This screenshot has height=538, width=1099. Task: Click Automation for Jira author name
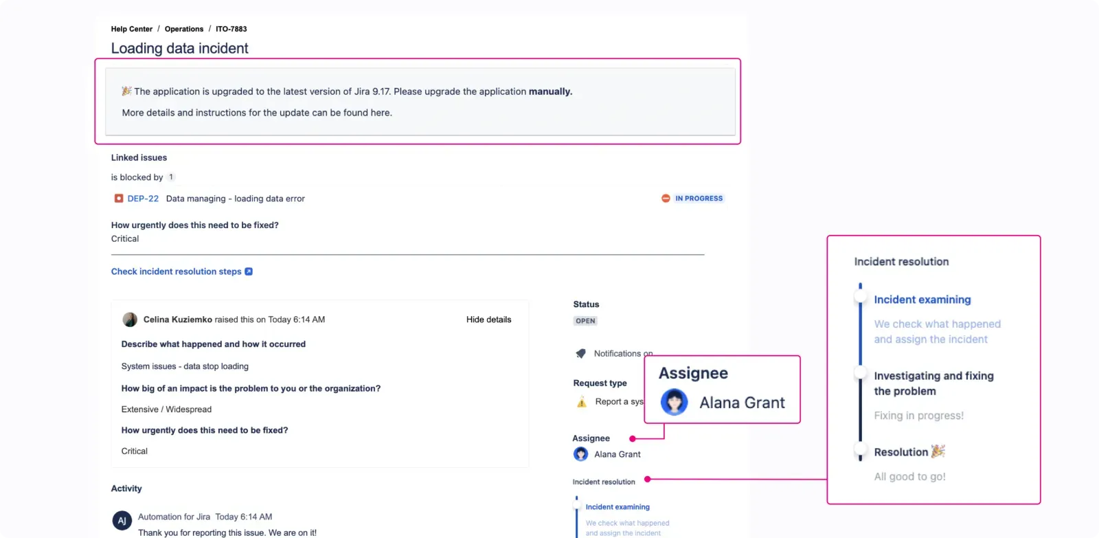174,517
